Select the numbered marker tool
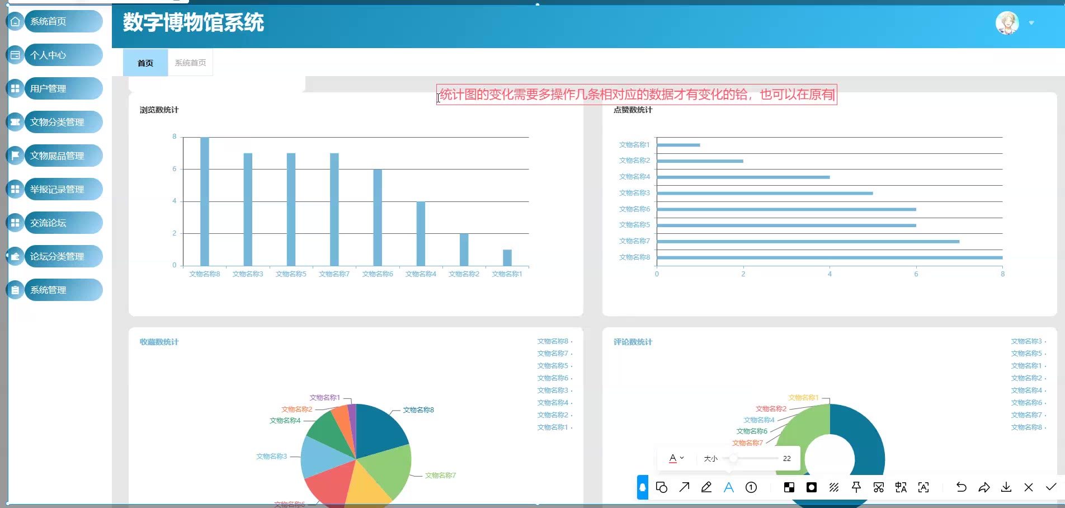 751,487
